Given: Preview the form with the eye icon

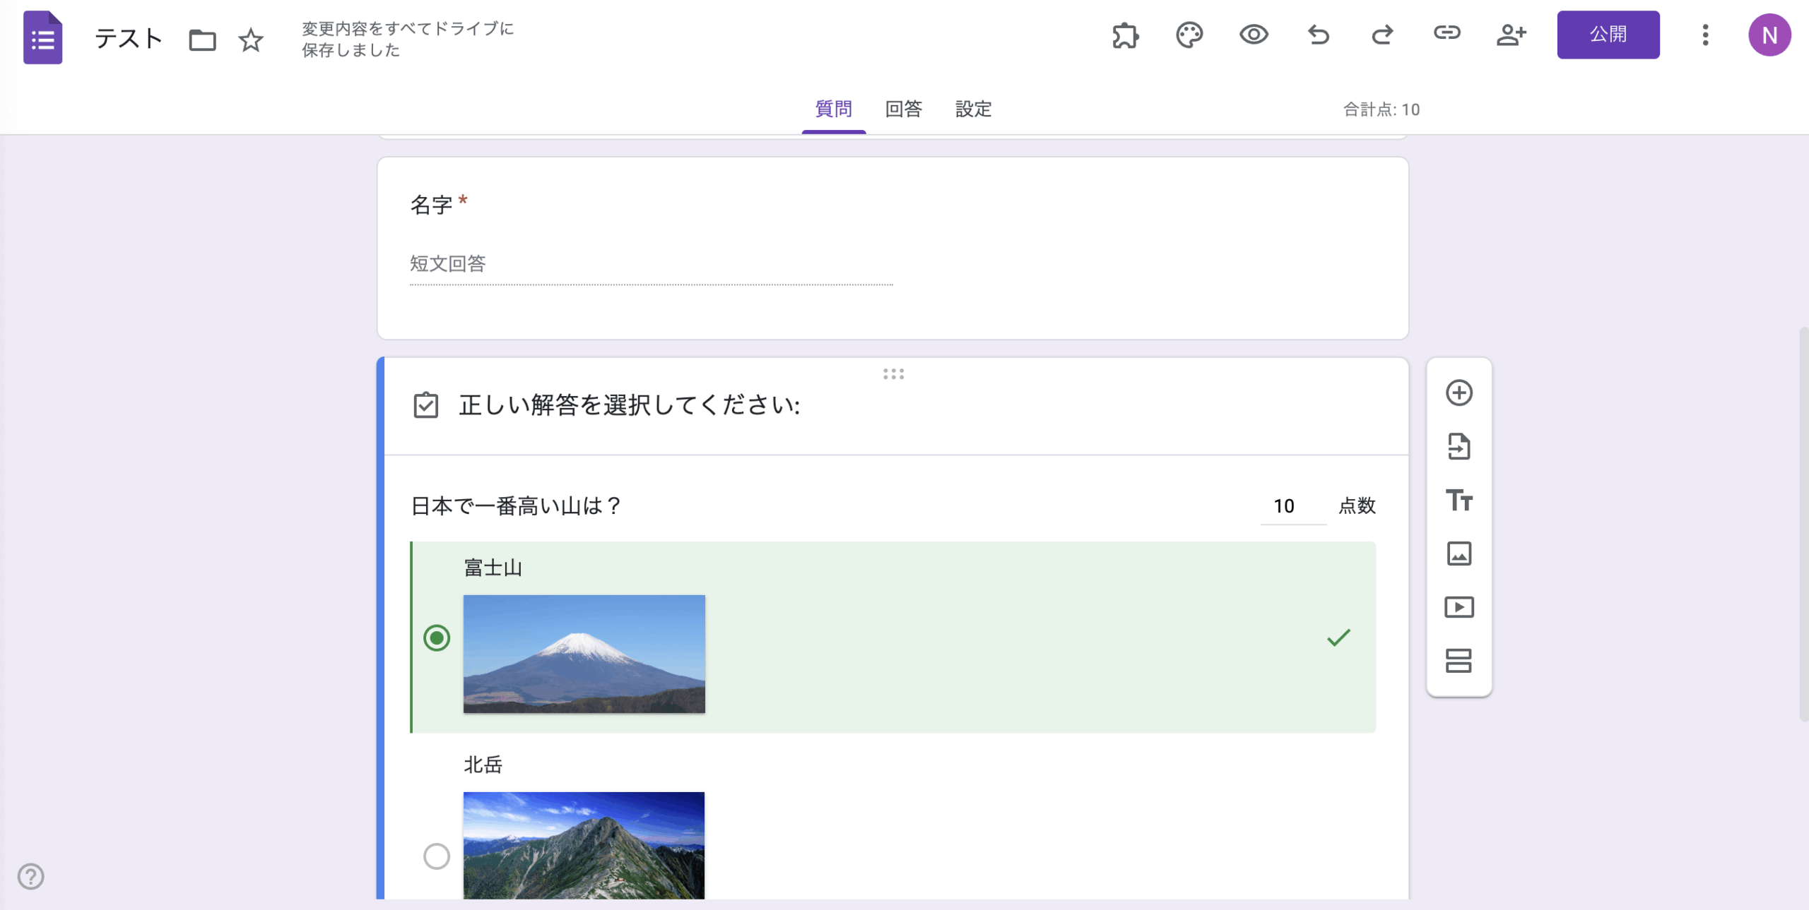Looking at the screenshot, I should pyautogui.click(x=1253, y=35).
